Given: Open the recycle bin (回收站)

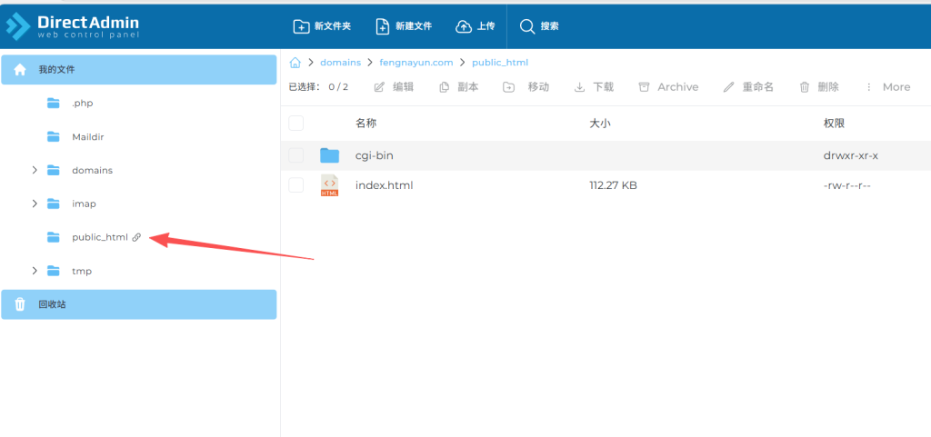Looking at the screenshot, I should pyautogui.click(x=52, y=304).
